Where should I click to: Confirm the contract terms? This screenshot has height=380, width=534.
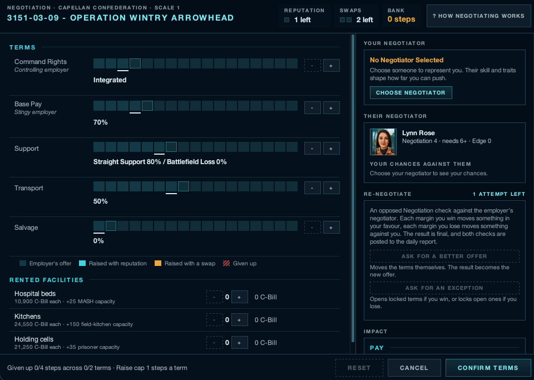pos(488,368)
